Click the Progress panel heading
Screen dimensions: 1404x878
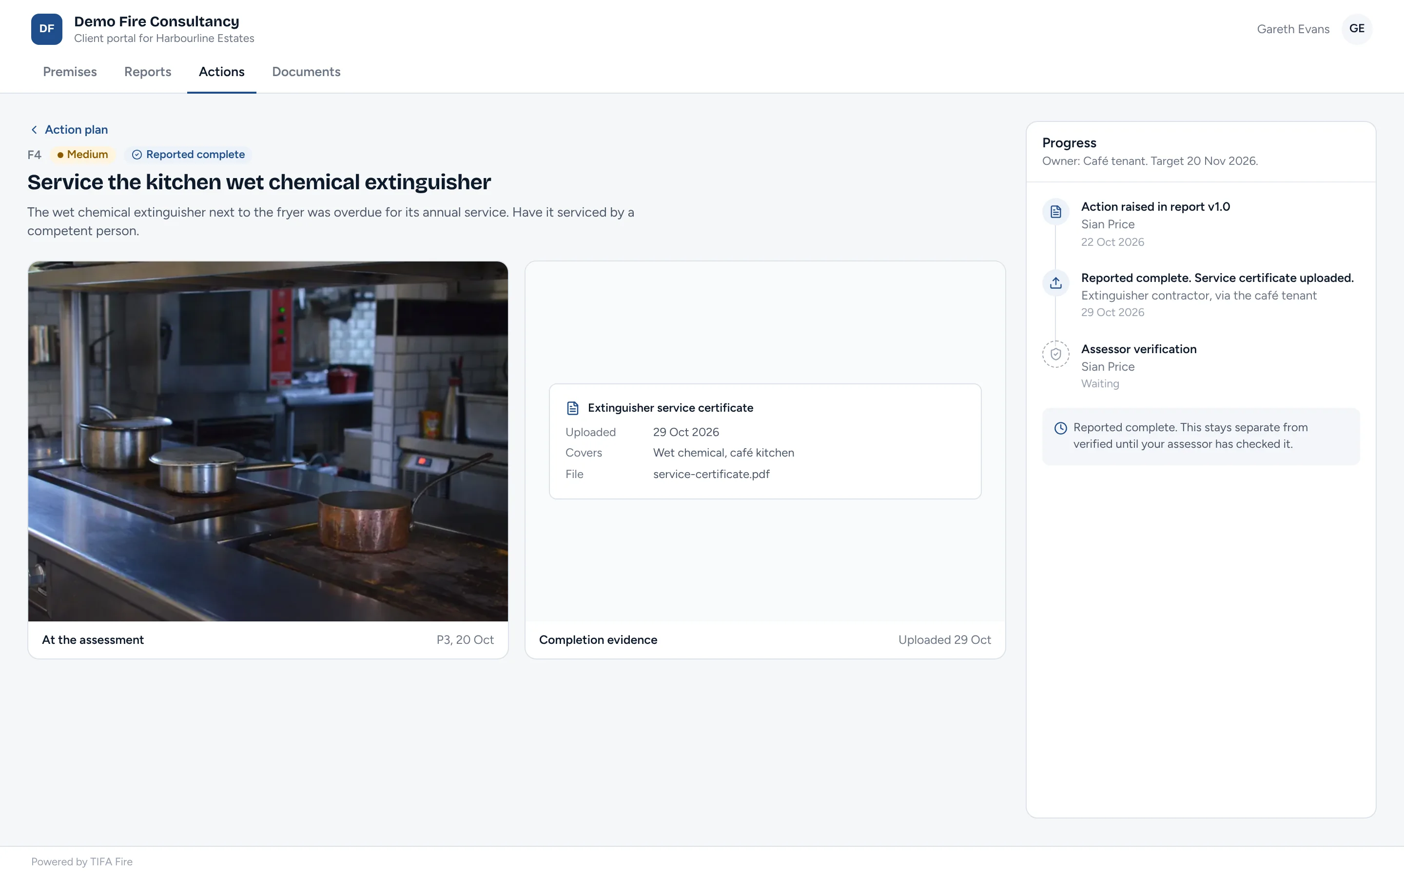pos(1069,143)
